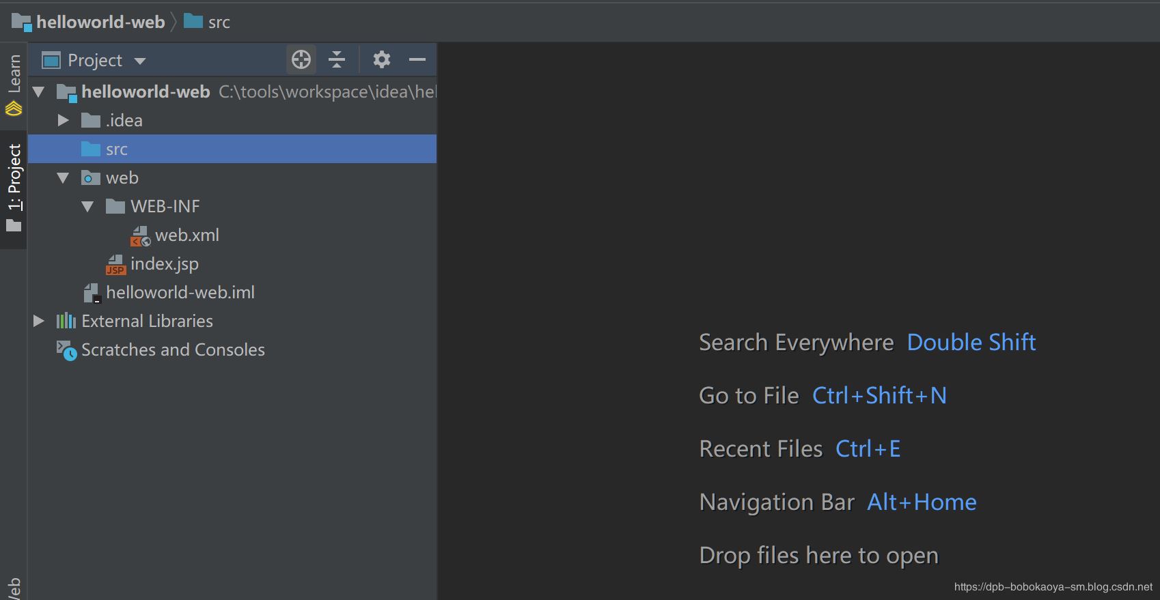Click the Scratches and Consoles icon
This screenshot has height=600, width=1160.
66,350
